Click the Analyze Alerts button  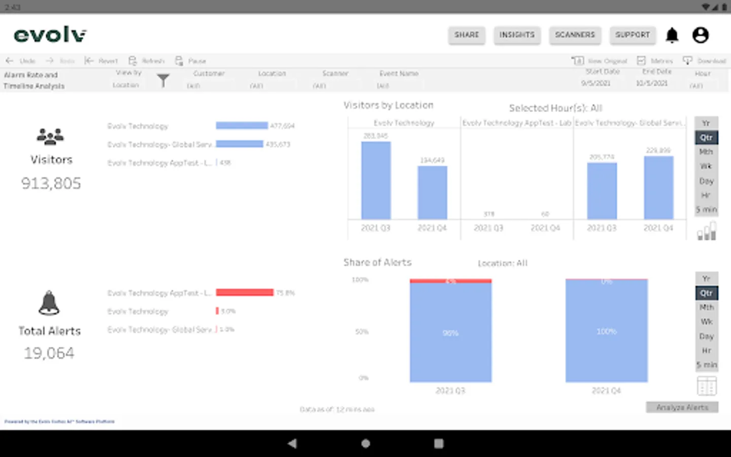[682, 407]
